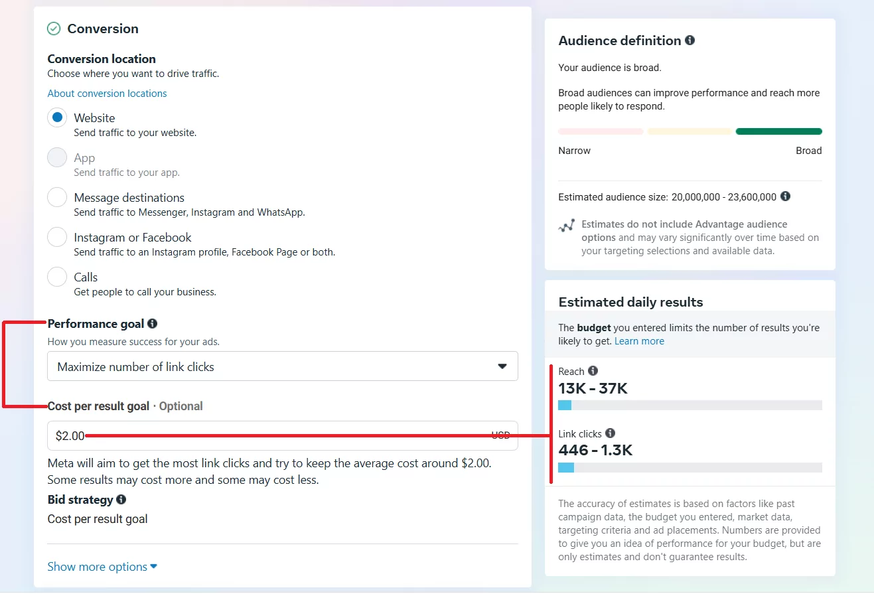
Task: Click the Reach estimate bar
Action: pyautogui.click(x=690, y=406)
